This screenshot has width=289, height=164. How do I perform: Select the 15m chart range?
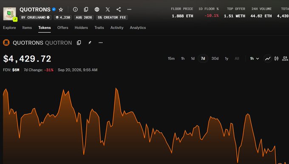coord(171,58)
